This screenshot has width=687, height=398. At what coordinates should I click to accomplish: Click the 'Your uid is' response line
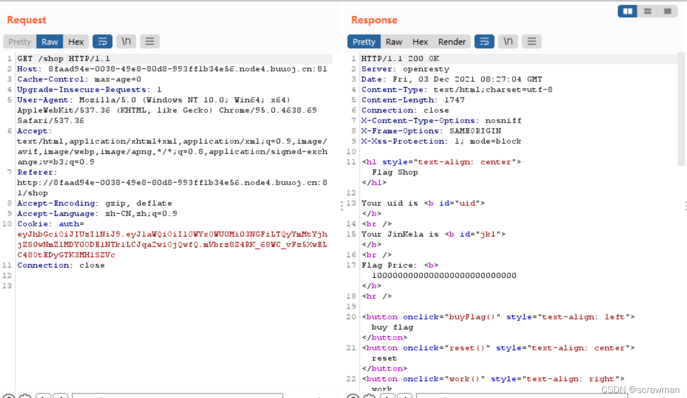point(424,203)
